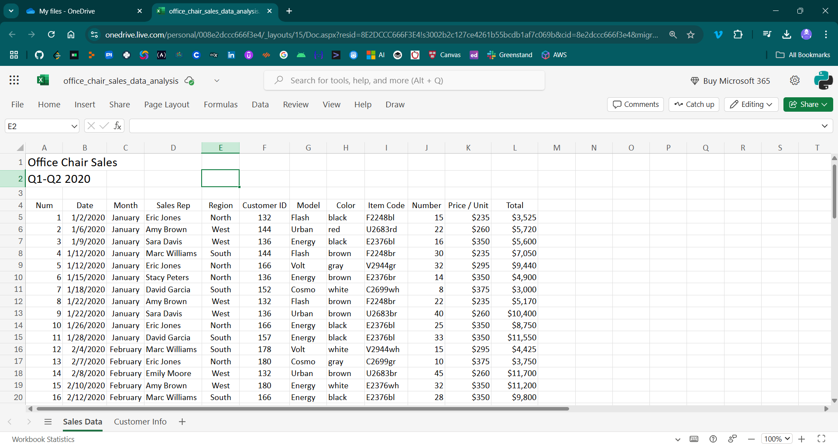Bookmark this page with the star icon
Screen dimensions: 838x445
coord(690,34)
